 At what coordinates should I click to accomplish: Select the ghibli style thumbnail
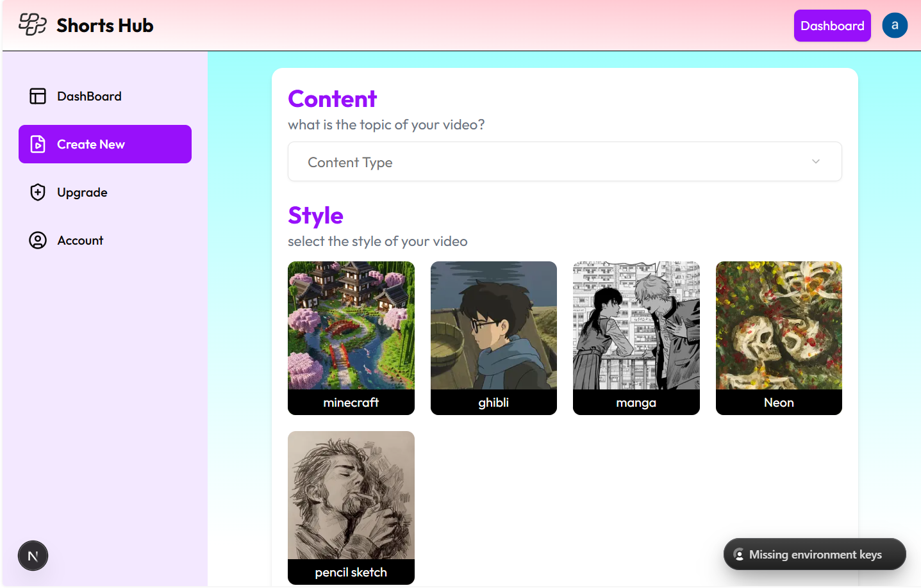click(494, 338)
